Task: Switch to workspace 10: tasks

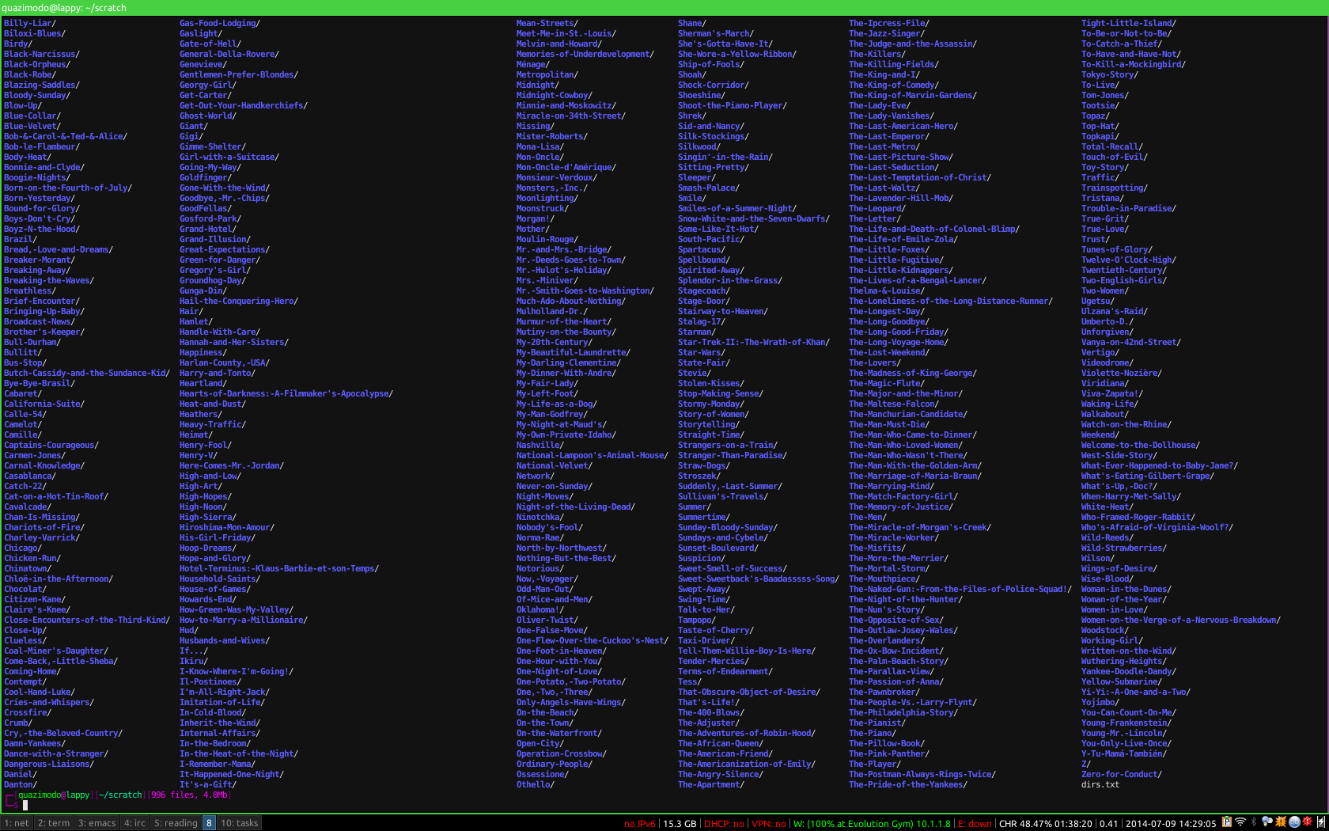Action: pos(239,823)
